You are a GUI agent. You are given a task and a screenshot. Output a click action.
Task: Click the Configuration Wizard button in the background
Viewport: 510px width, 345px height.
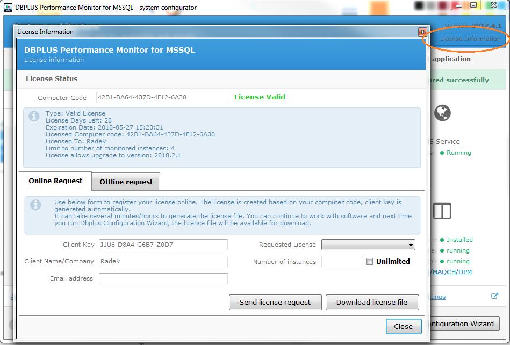tap(464, 324)
